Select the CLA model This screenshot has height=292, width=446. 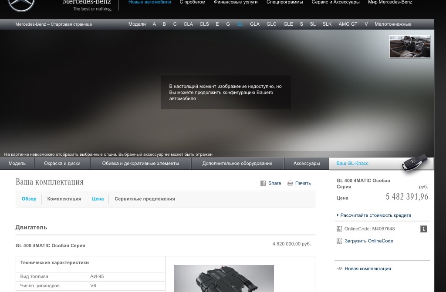click(x=188, y=24)
